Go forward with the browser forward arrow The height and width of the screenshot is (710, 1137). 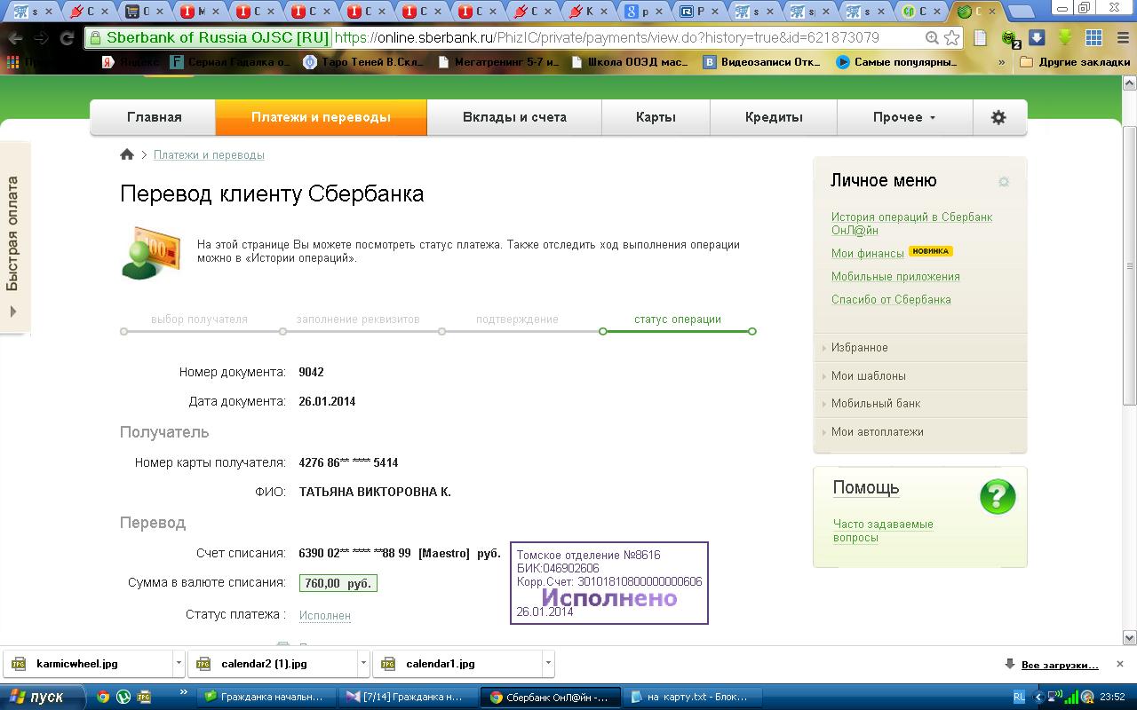[x=41, y=38]
